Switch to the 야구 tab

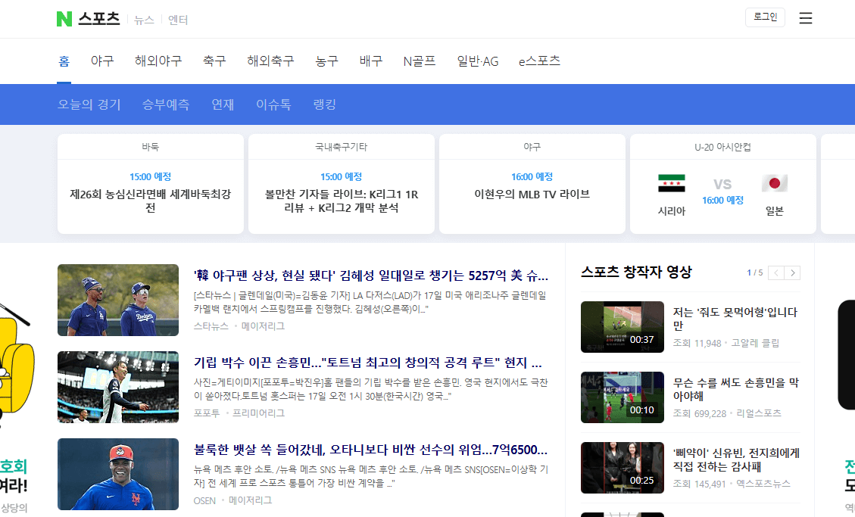coord(102,61)
